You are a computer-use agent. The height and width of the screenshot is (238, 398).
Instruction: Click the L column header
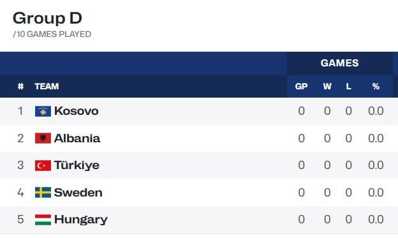[x=348, y=86]
